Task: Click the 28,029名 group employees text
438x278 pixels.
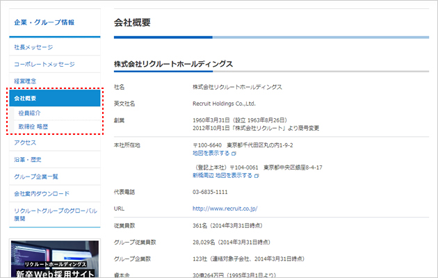Action: (x=232, y=243)
